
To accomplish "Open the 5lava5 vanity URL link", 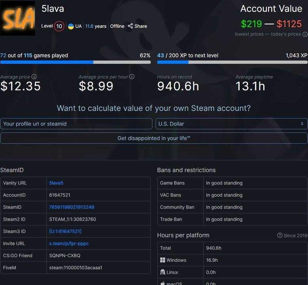I will [x=56, y=183].
